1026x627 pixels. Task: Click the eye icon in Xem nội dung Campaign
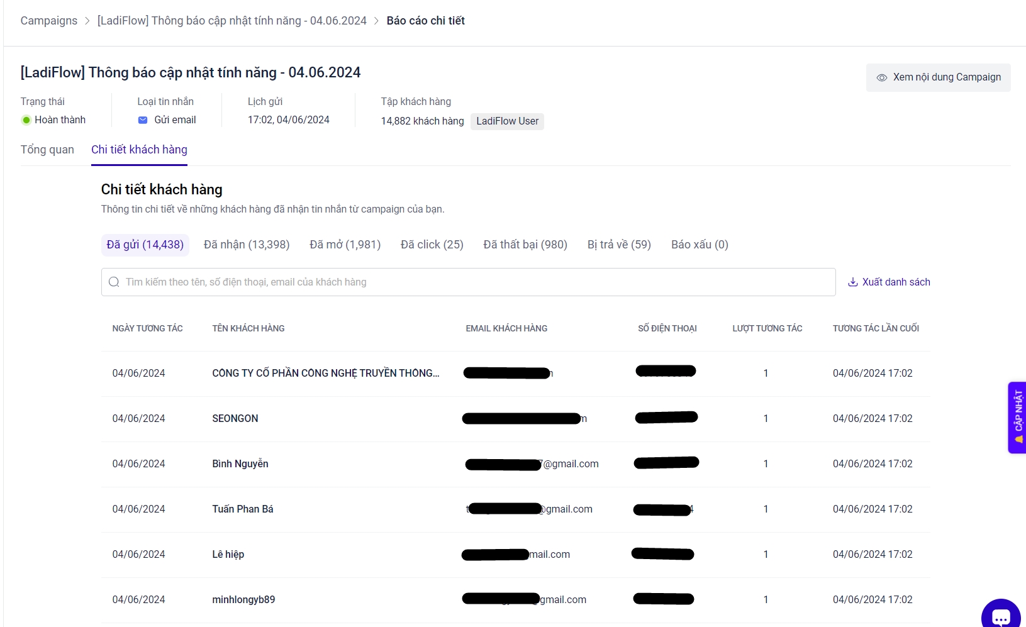tap(881, 77)
